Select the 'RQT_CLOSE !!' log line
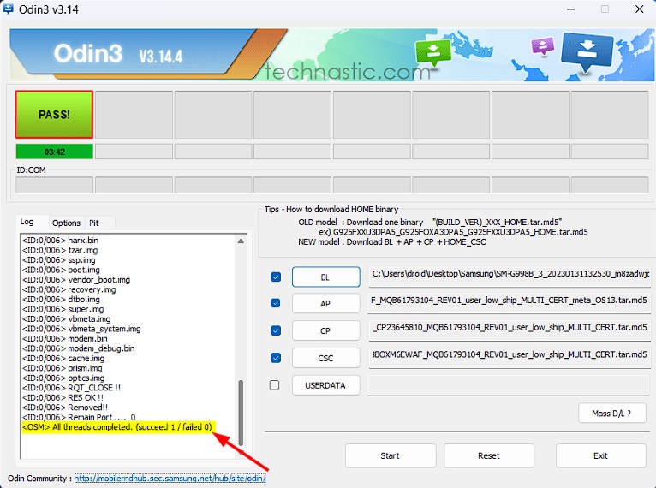Image resolution: width=656 pixels, height=488 pixels. click(72, 388)
